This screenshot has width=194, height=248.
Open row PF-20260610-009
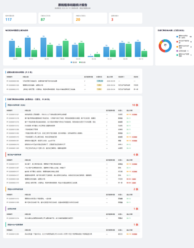pyautogui.click(x=72, y=202)
